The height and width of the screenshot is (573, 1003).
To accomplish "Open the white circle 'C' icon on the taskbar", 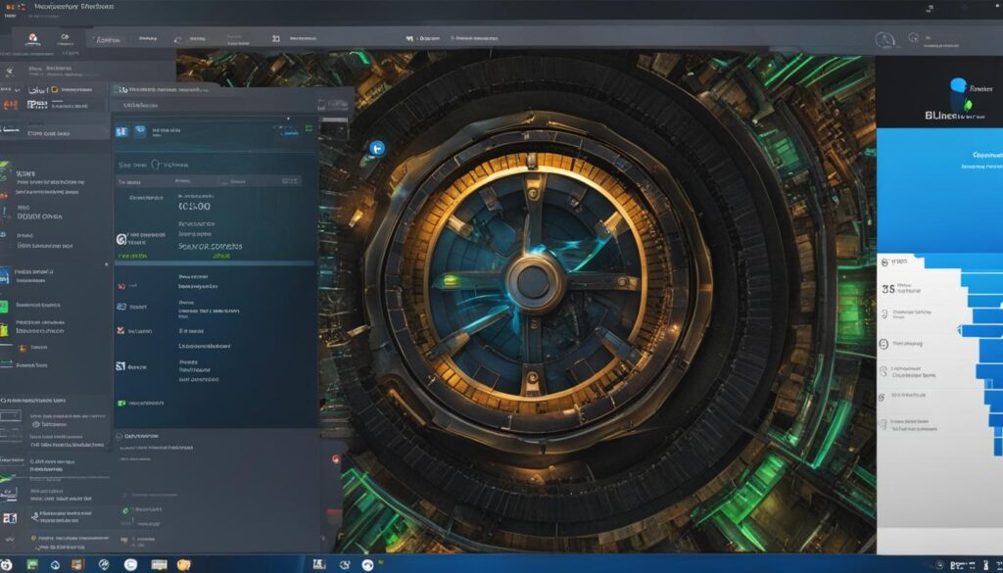I will (x=130, y=564).
